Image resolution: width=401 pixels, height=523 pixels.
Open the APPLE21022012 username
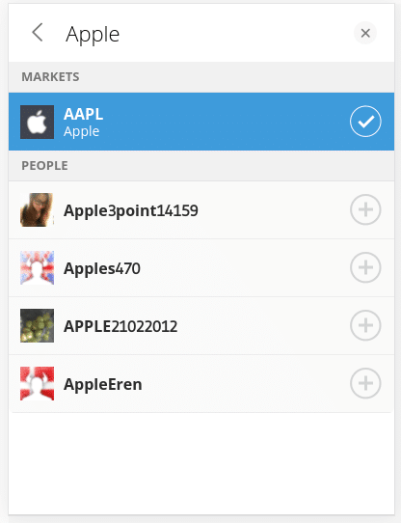[x=120, y=326]
